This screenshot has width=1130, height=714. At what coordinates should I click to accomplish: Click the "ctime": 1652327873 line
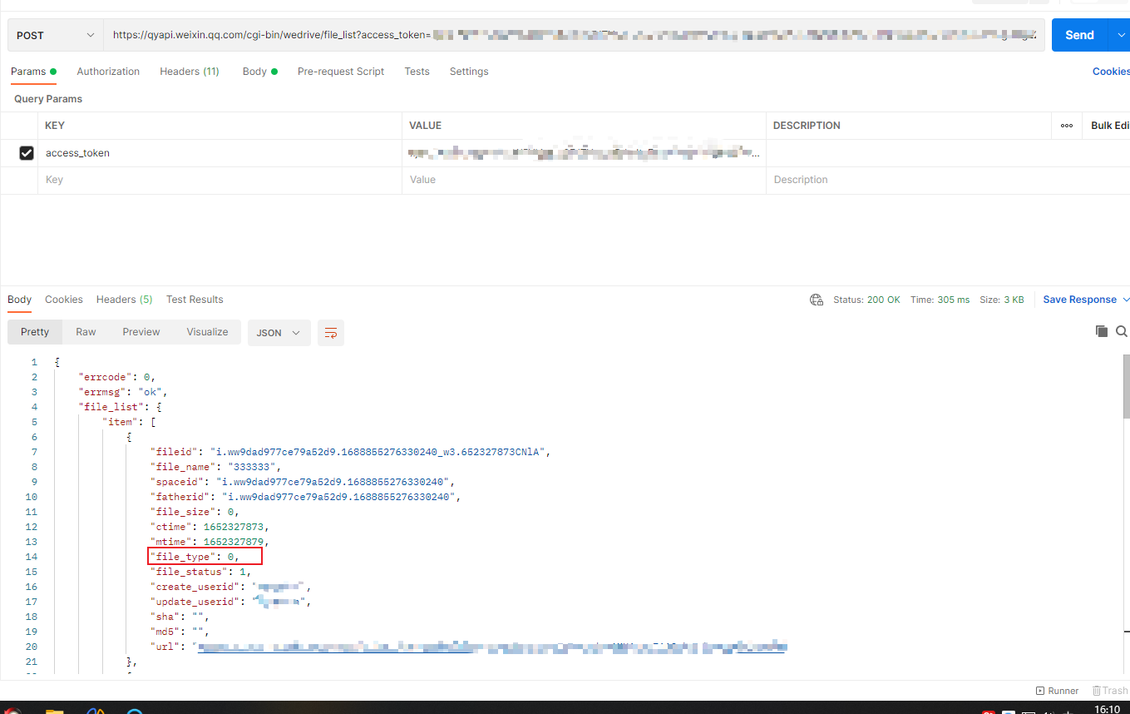[210, 527]
